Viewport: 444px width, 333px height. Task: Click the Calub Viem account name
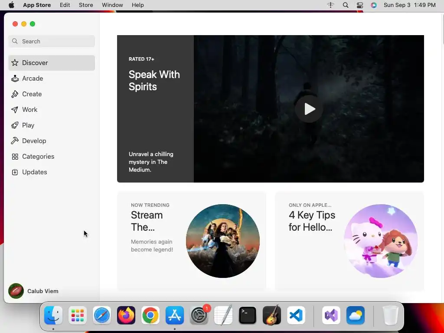[x=43, y=291]
